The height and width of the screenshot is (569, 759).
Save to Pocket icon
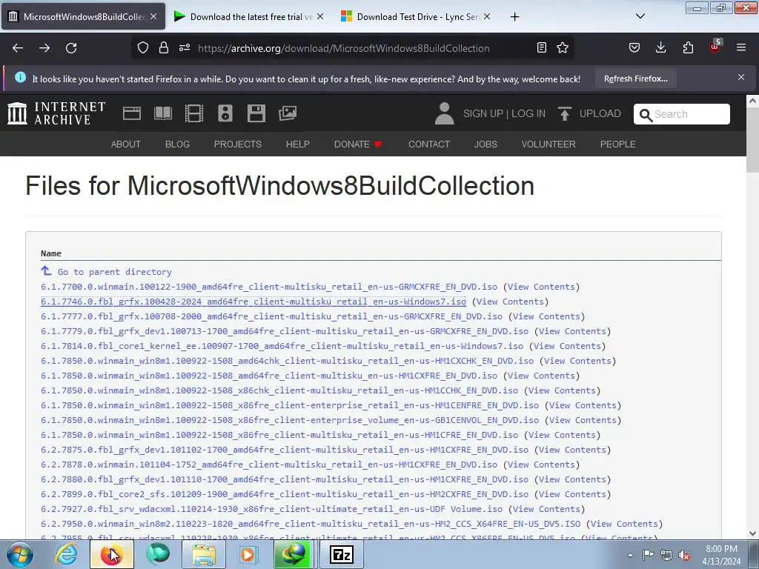point(634,47)
